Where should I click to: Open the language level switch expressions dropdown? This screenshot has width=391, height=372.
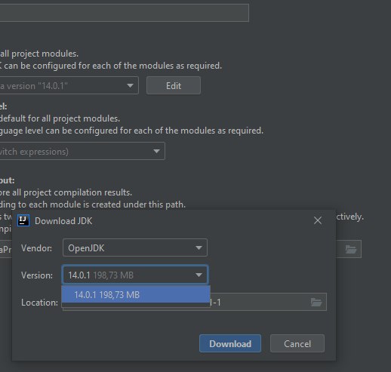82,151
